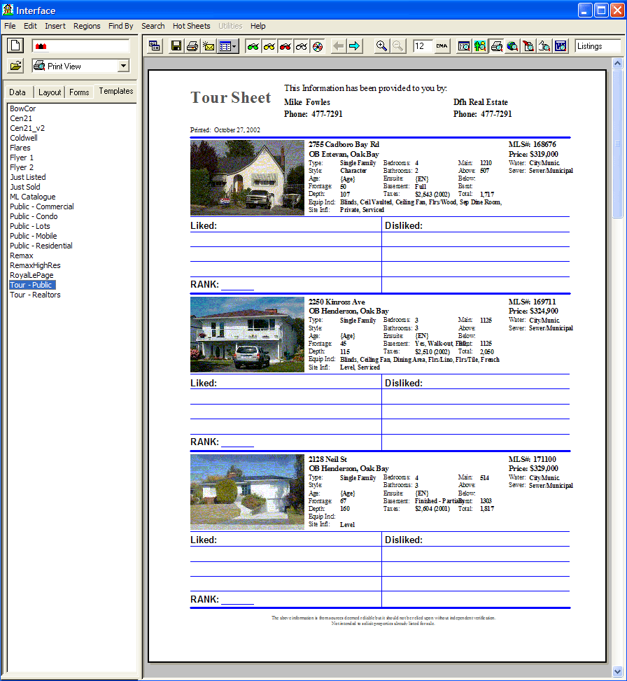Select the Public - Residential template
627x681 pixels.
tap(41, 246)
